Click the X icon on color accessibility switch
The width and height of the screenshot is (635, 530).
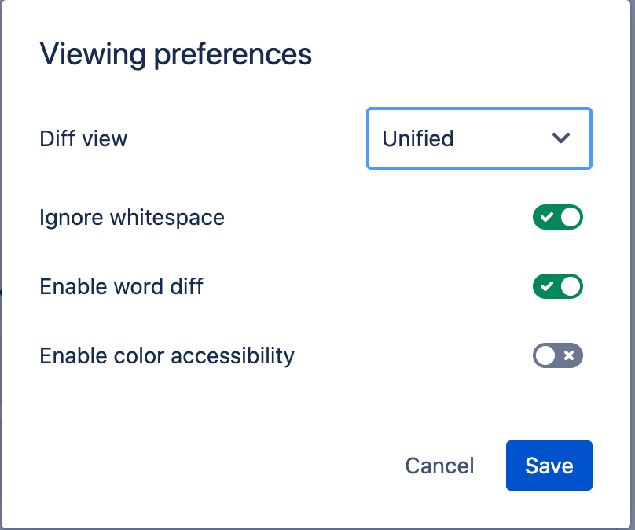(569, 355)
